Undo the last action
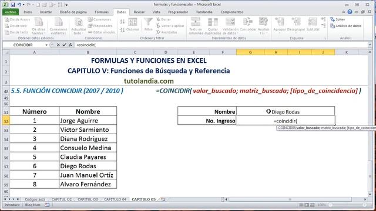Image resolution: width=376 pixels, height=211 pixels. click(x=19, y=5)
